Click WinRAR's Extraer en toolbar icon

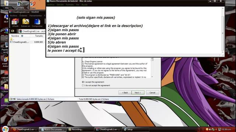(x=25, y=23)
